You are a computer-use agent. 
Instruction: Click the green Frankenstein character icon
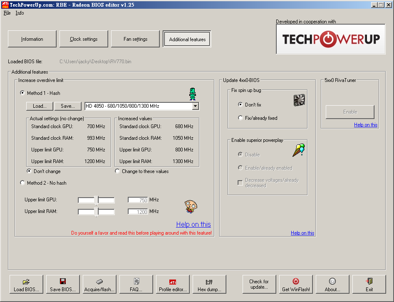pyautogui.click(x=193, y=94)
